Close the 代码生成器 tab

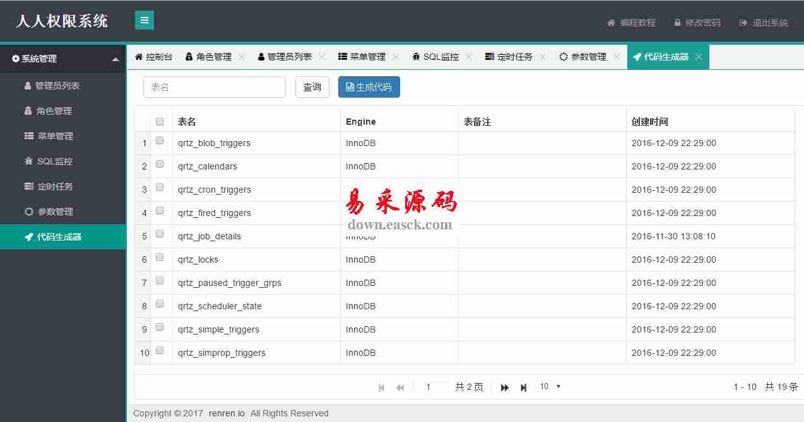(x=699, y=57)
